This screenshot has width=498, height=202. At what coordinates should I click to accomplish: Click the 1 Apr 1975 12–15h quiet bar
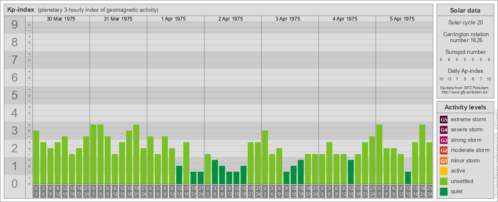tap(179, 175)
